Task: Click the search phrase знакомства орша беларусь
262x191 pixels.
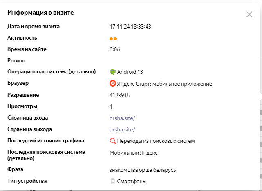Action: click(143, 170)
